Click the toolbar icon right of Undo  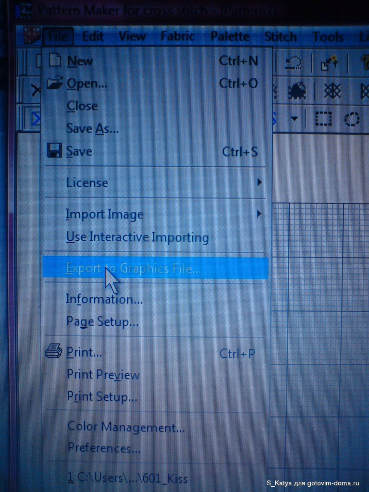(x=329, y=64)
